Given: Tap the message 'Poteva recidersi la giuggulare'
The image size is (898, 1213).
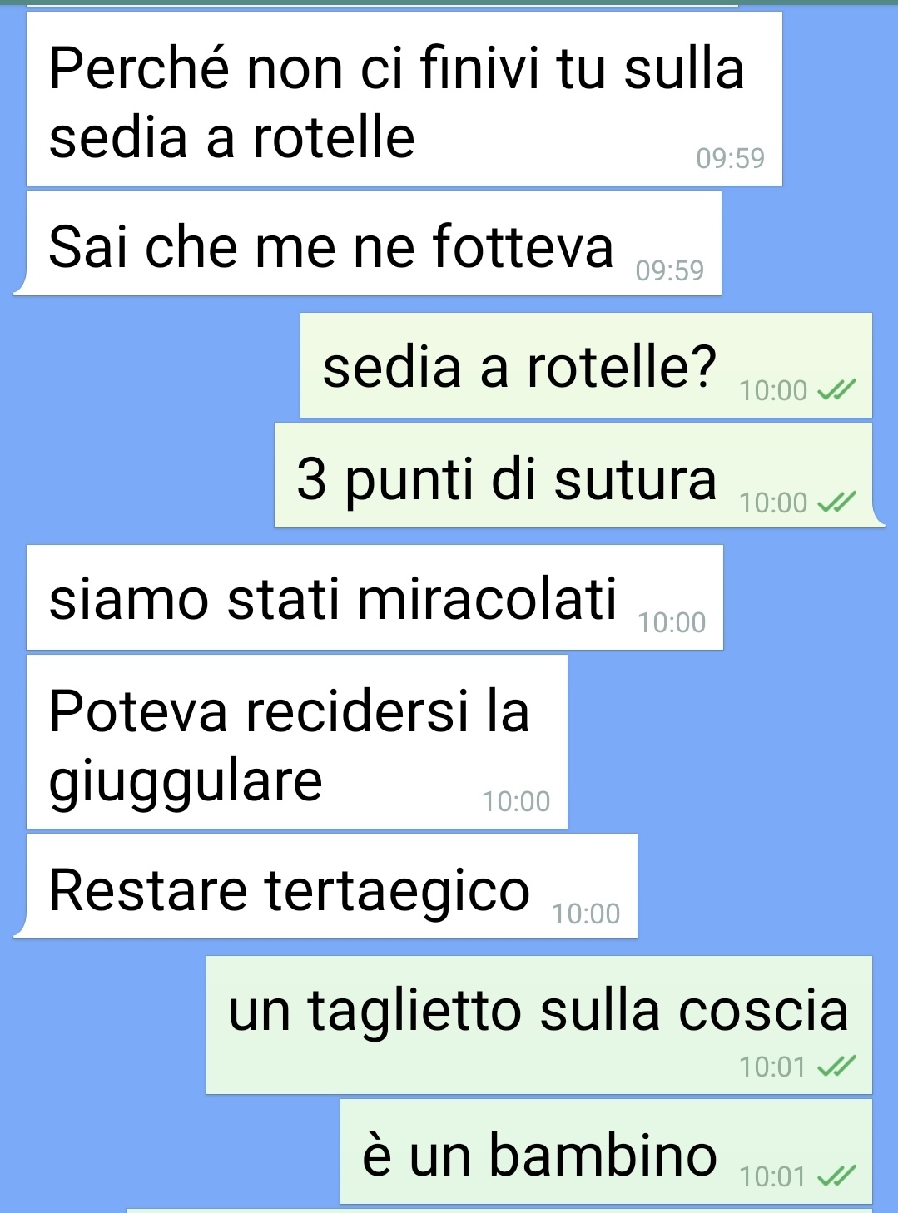Looking at the screenshot, I should pos(297,742).
